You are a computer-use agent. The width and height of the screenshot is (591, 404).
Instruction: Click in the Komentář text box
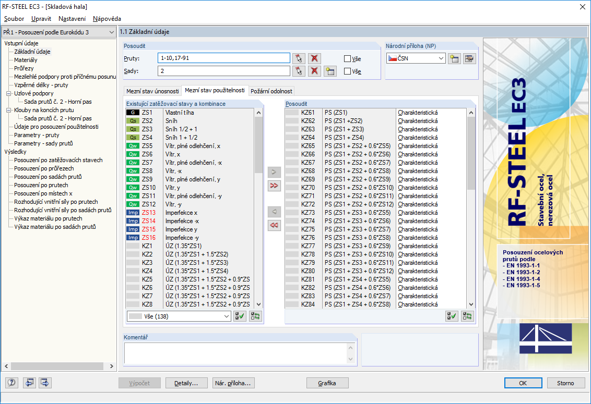click(235, 353)
